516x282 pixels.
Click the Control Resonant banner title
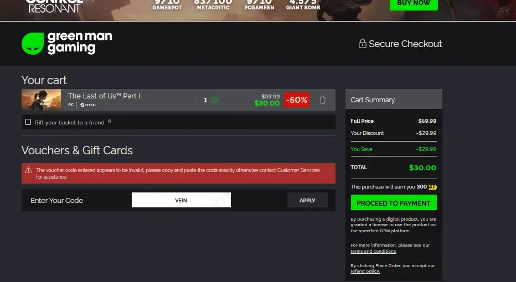tap(54, 6)
